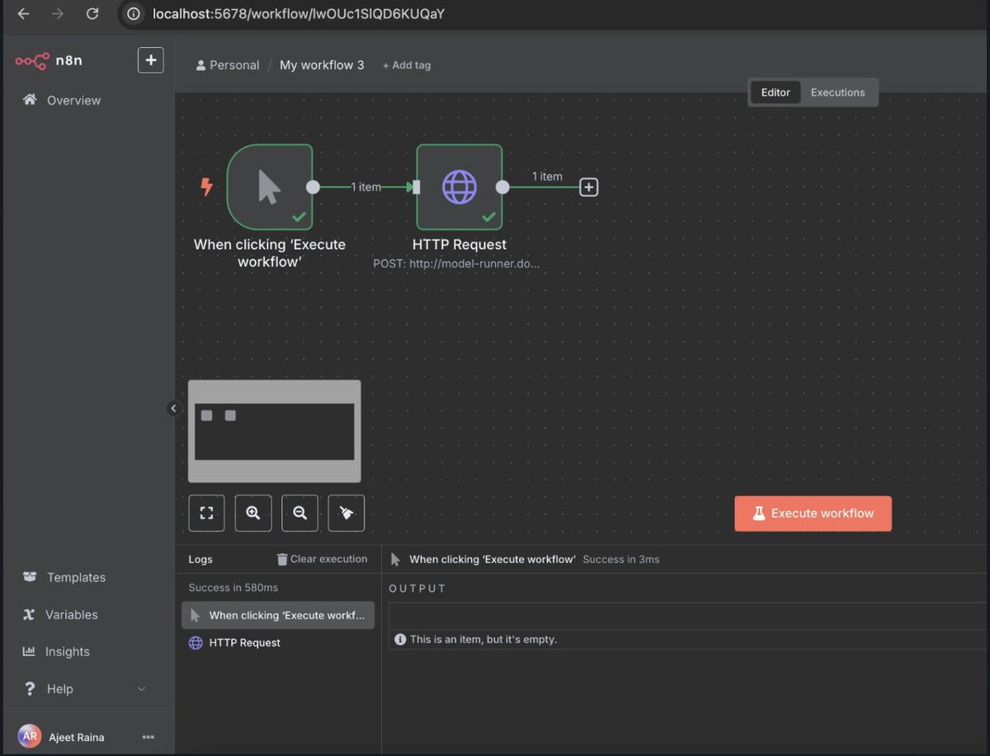Switch to the Executions view
This screenshot has height=756, width=990.
click(x=837, y=92)
